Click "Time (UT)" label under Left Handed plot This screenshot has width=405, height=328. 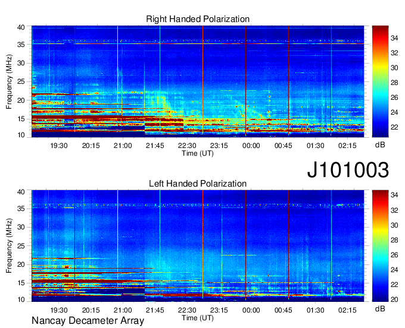[198, 318]
